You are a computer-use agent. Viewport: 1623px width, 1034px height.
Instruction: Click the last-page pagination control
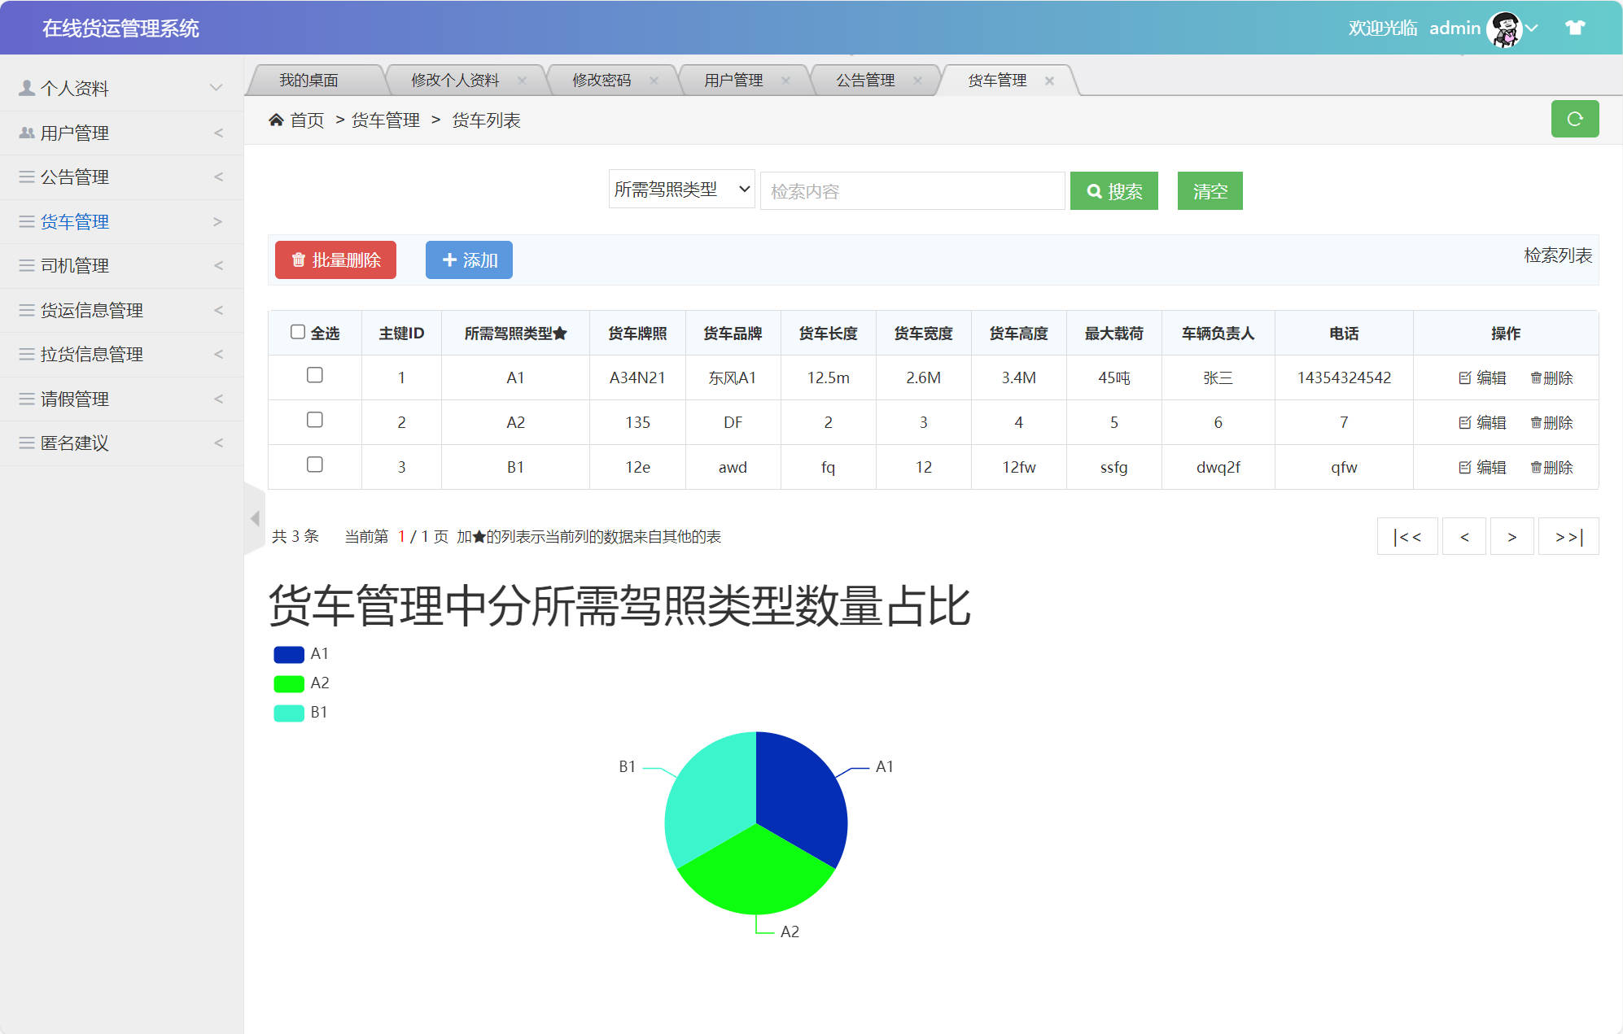click(1567, 536)
